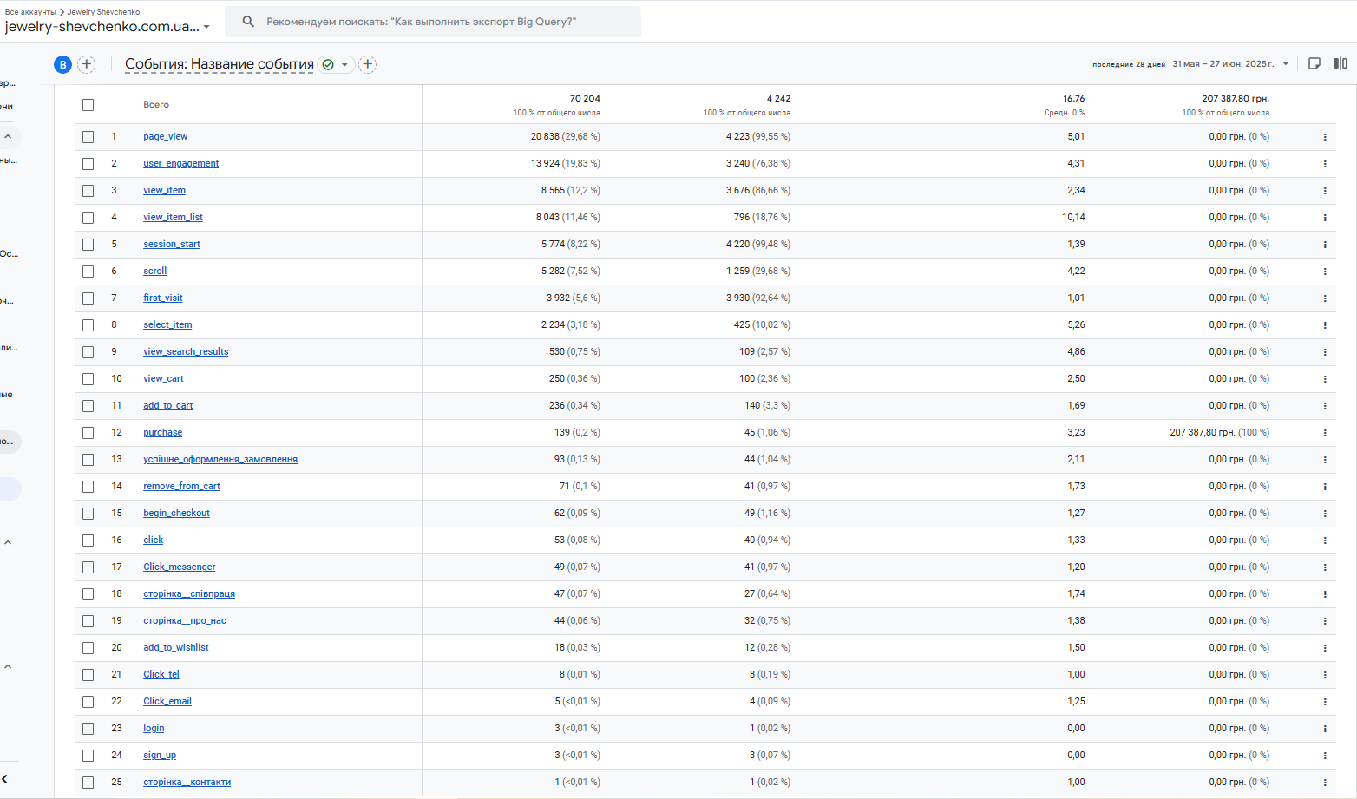Screen dimensions: 1357x799
Task: Collapse the lowest sidebar section chevron
Action: [x=8, y=667]
